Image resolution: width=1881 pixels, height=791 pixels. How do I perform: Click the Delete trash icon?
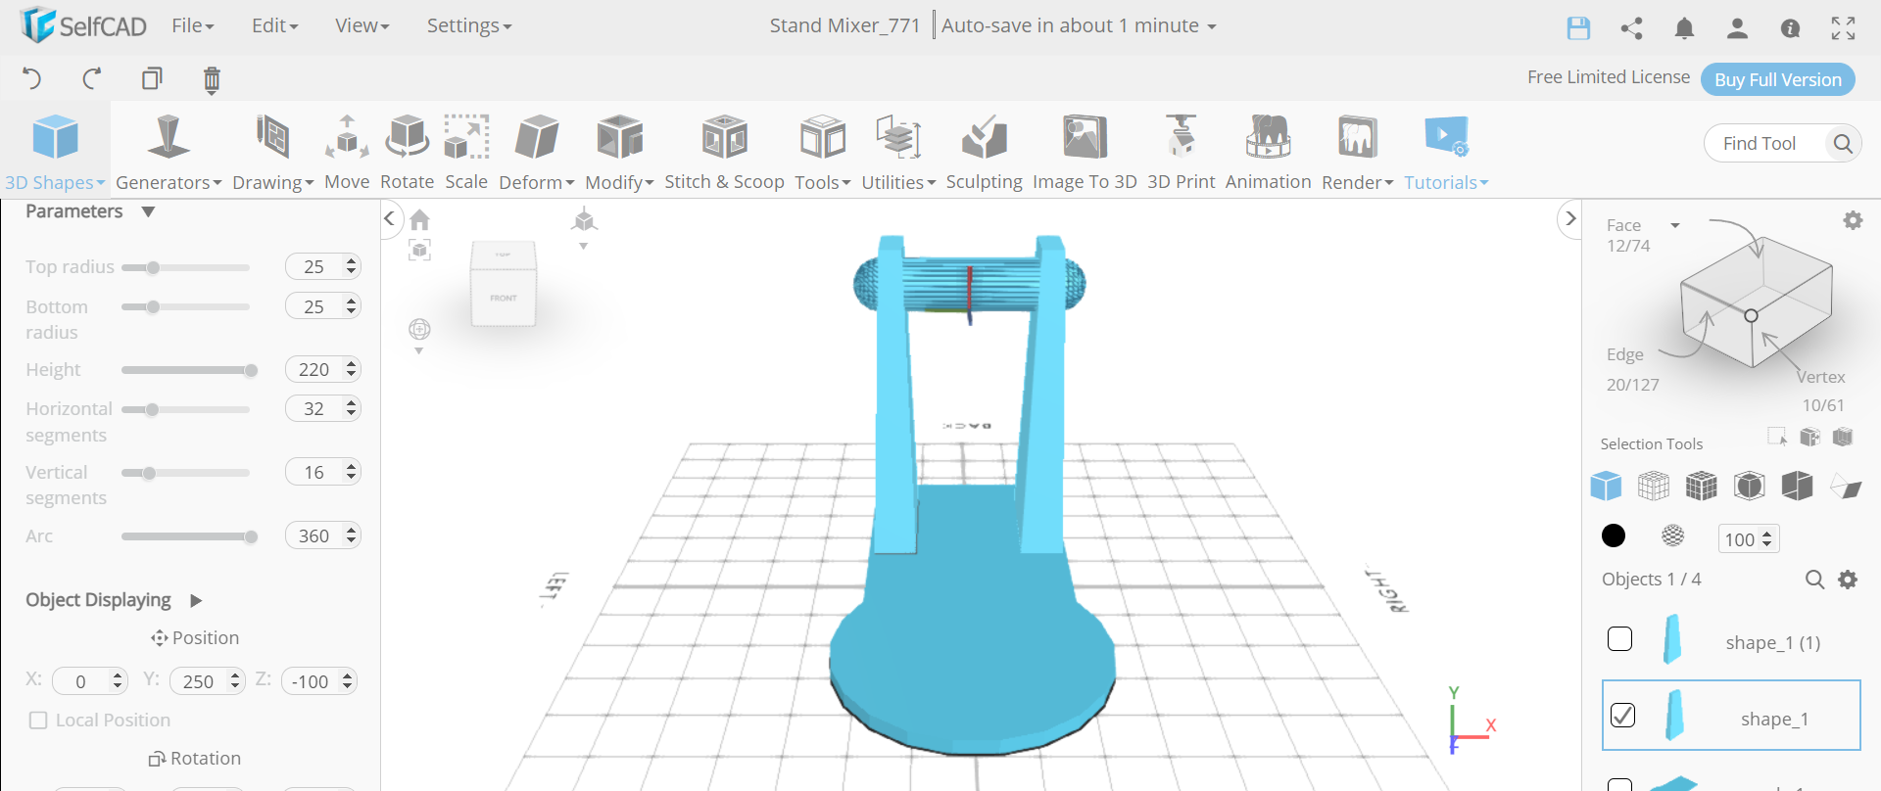click(212, 79)
